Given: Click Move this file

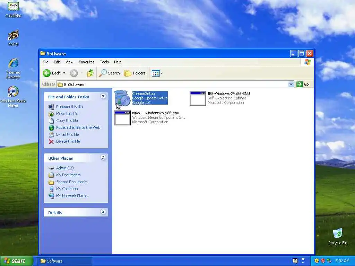Looking at the screenshot, I should coord(67,114).
